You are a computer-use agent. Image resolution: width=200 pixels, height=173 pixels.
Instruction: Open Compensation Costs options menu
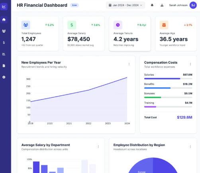pyautogui.click(x=190, y=64)
